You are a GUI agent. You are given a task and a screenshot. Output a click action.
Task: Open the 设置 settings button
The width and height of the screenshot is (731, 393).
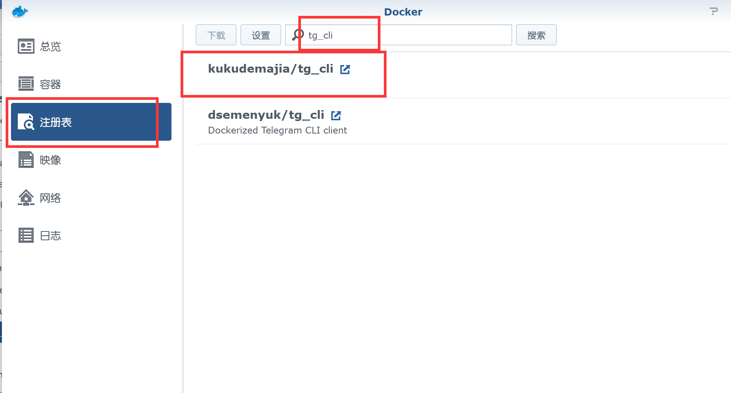(x=261, y=35)
